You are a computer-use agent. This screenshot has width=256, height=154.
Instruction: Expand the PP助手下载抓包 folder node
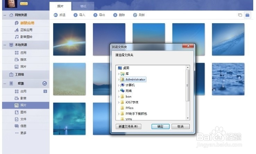(119, 114)
